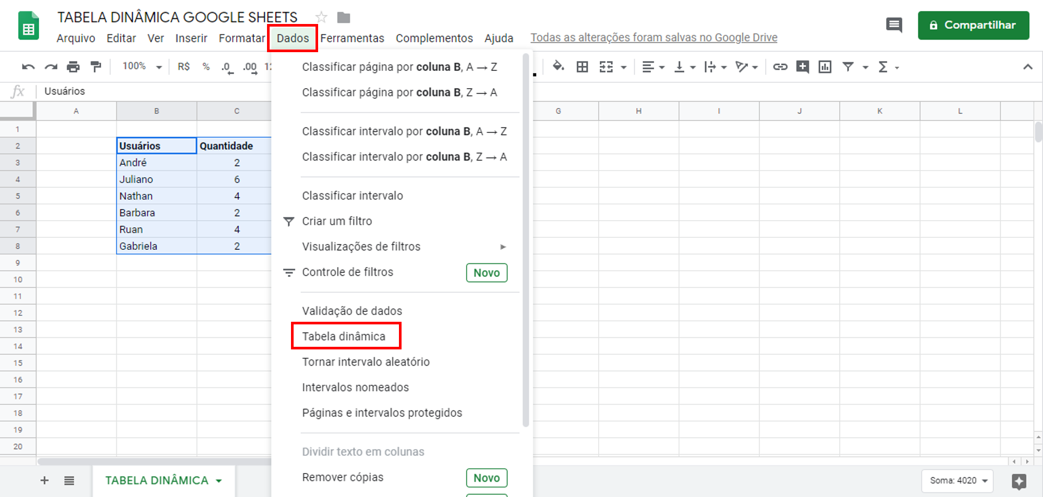Choose Classificar intervalo option

353,196
